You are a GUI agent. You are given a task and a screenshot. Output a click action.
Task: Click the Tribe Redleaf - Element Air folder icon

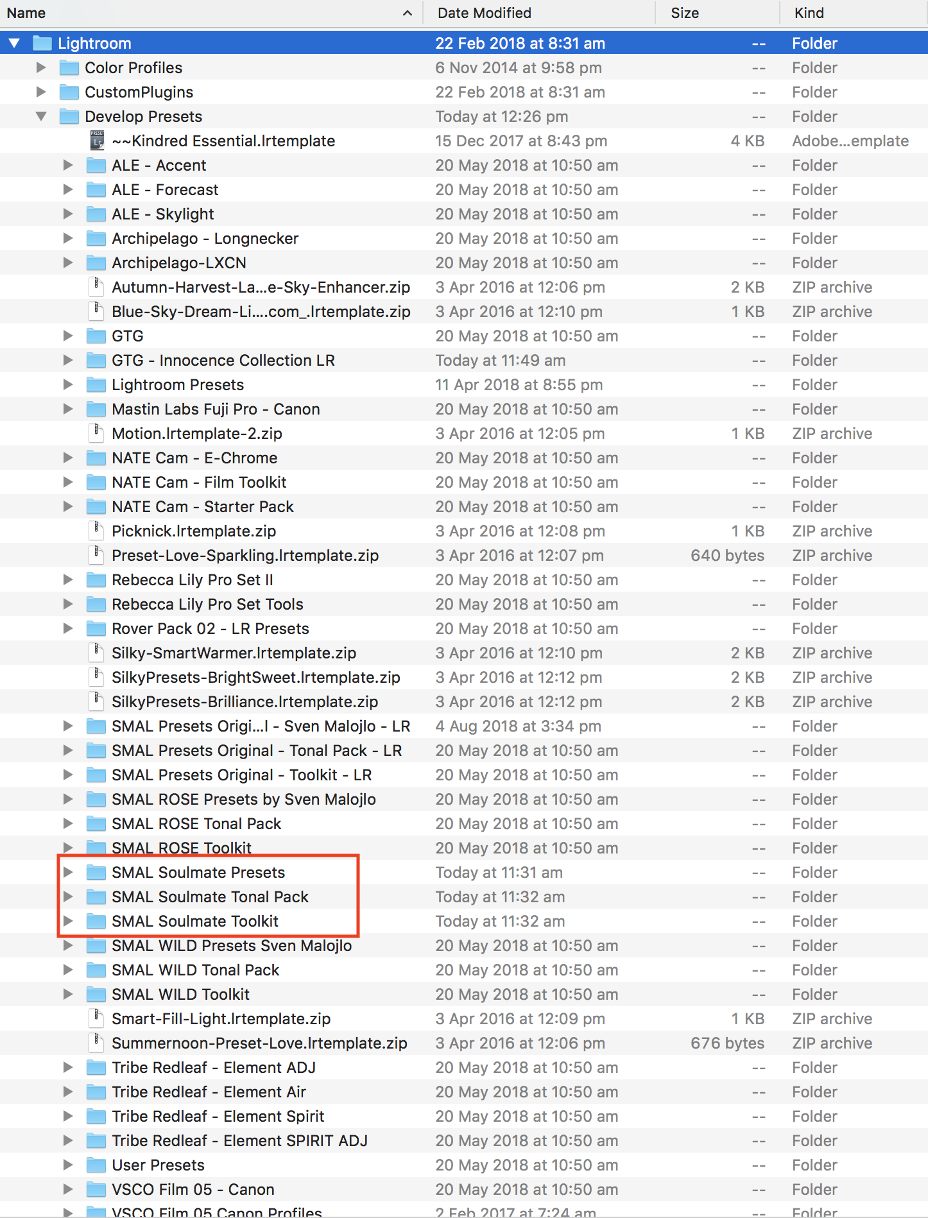[x=96, y=1092]
